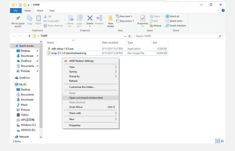Screen dimensions: 235x151
Task: Click Pin to Quick access icon
Action: pyautogui.click(x=18, y=18)
